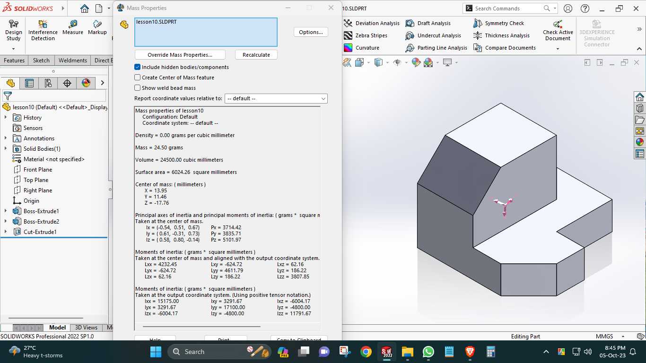Switch to the Model tab
This screenshot has height=363, width=646.
58,328
